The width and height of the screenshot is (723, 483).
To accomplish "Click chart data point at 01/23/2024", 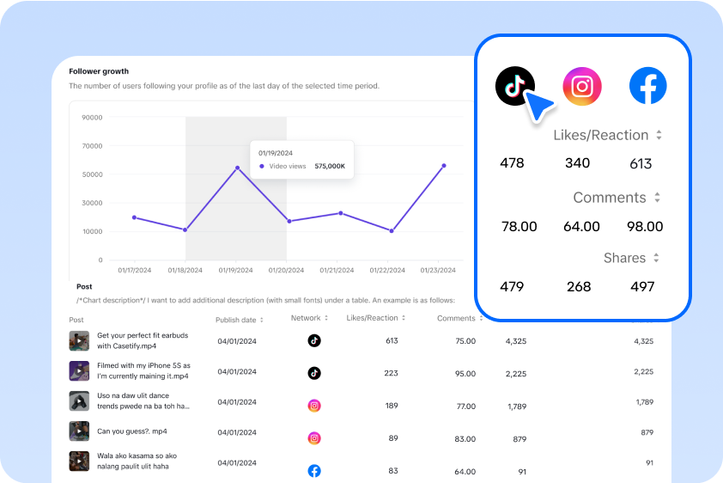I will point(444,166).
